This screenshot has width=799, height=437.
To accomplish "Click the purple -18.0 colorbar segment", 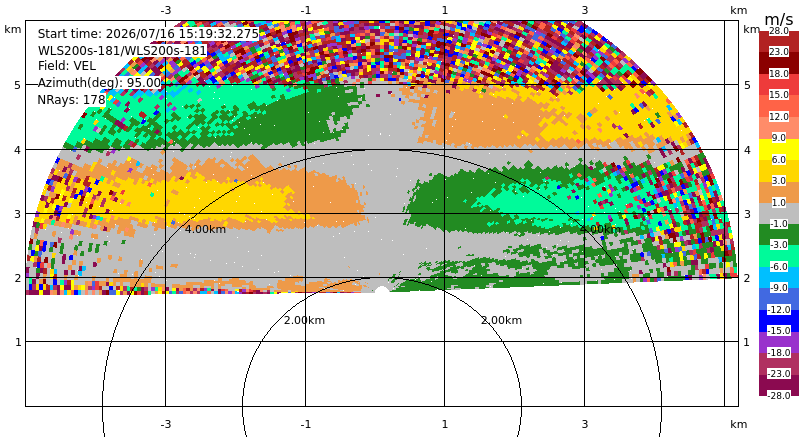I will click(x=779, y=342).
